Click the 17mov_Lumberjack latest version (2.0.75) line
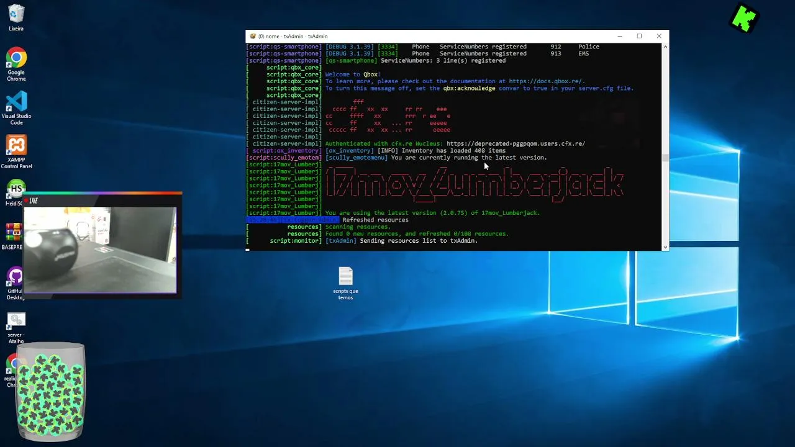The image size is (795, 447). (432, 213)
